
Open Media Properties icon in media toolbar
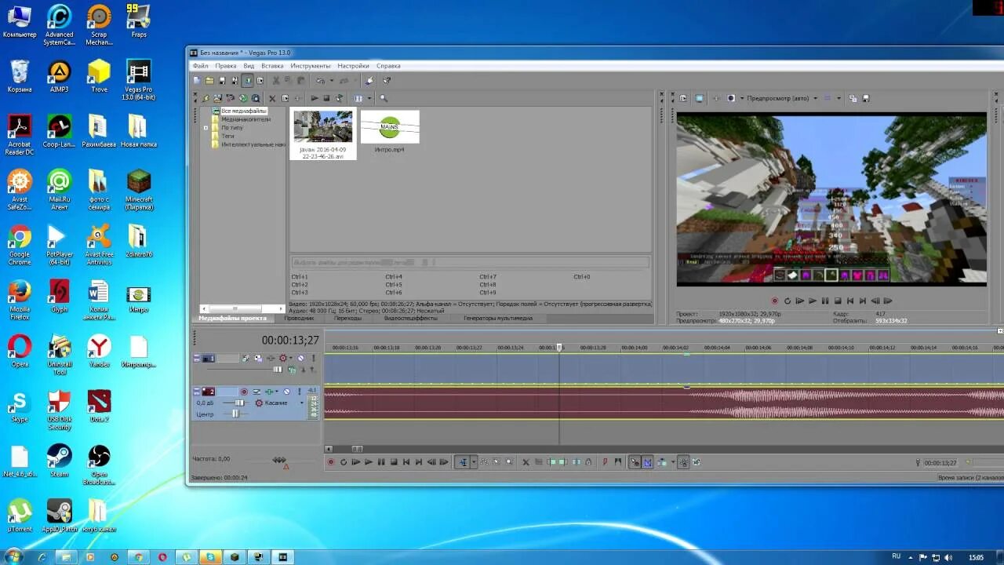pyautogui.click(x=285, y=98)
